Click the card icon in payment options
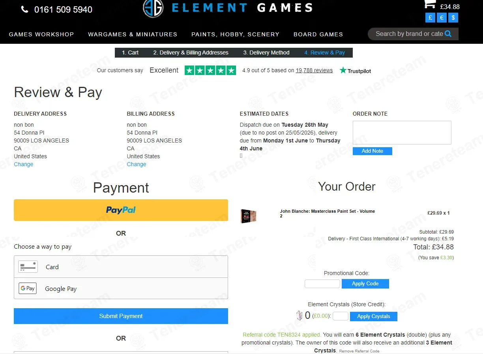 click(28, 267)
